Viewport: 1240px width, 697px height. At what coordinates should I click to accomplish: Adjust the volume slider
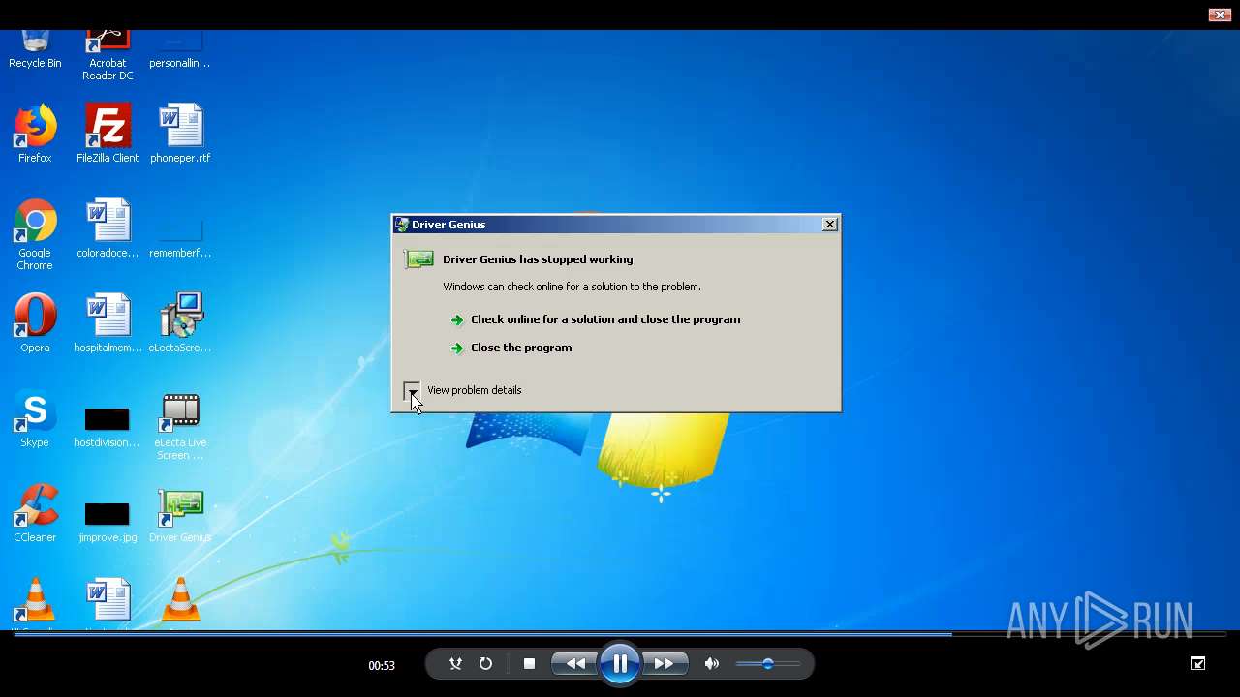[x=767, y=664]
